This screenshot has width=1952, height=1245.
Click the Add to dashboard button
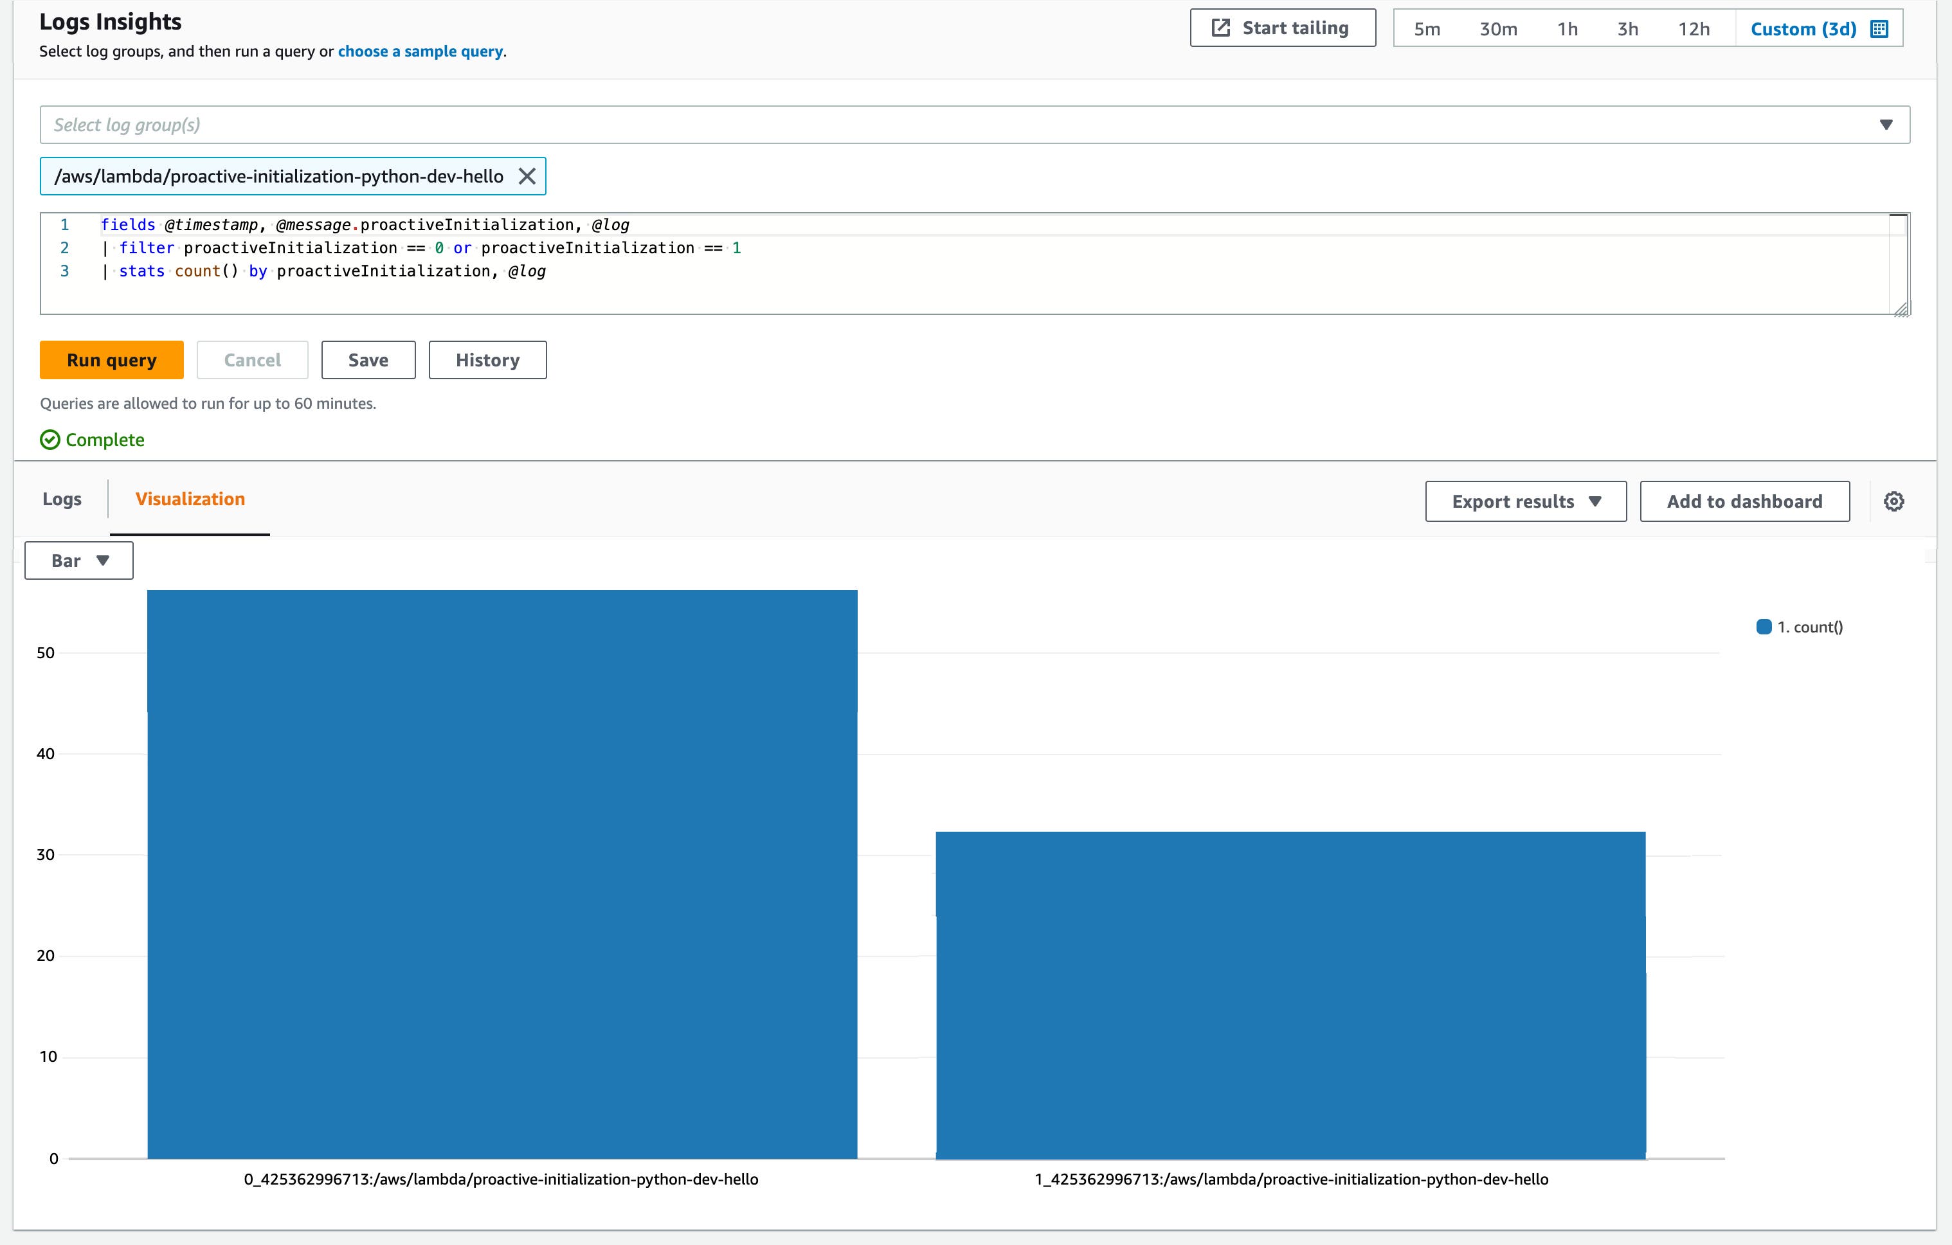point(1744,501)
